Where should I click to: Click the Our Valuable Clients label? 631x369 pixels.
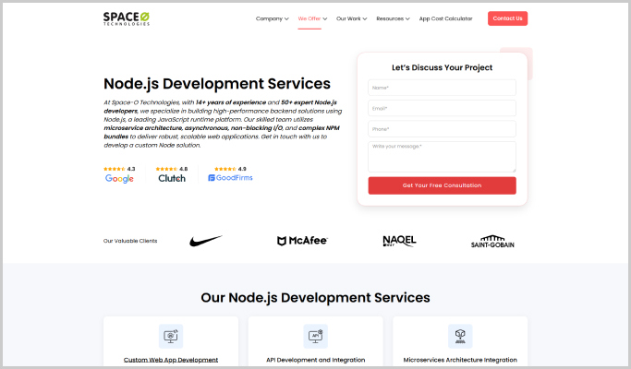pyautogui.click(x=130, y=241)
